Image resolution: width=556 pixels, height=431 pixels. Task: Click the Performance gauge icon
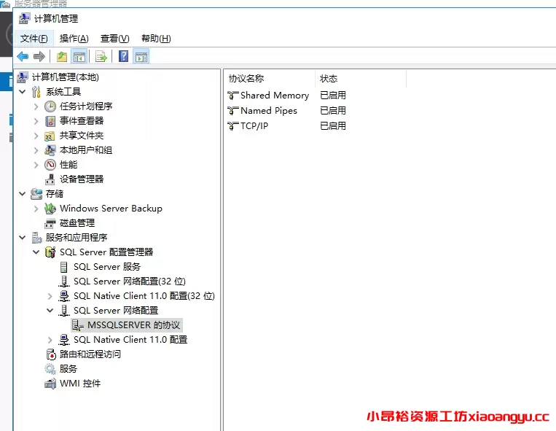point(50,165)
